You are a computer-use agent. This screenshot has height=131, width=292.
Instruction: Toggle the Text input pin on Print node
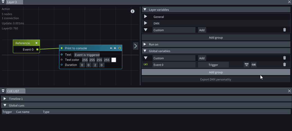tap(62, 55)
